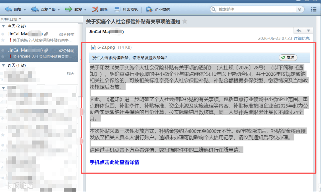The height and width of the screenshot is (192, 321).
Task: Click the 发送 read receipt button
Action: tap(288, 57)
